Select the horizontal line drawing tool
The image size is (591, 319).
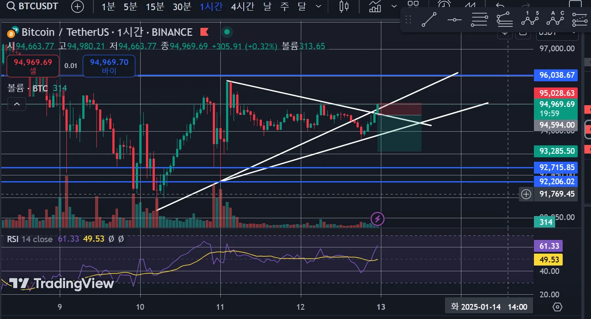point(454,19)
